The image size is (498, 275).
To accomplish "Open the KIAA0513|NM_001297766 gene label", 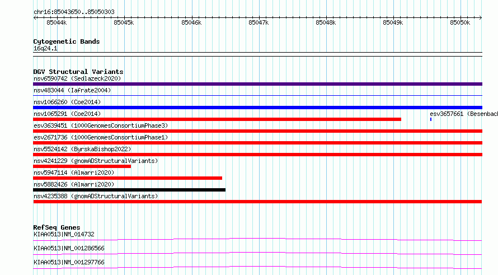I will [69, 262].
